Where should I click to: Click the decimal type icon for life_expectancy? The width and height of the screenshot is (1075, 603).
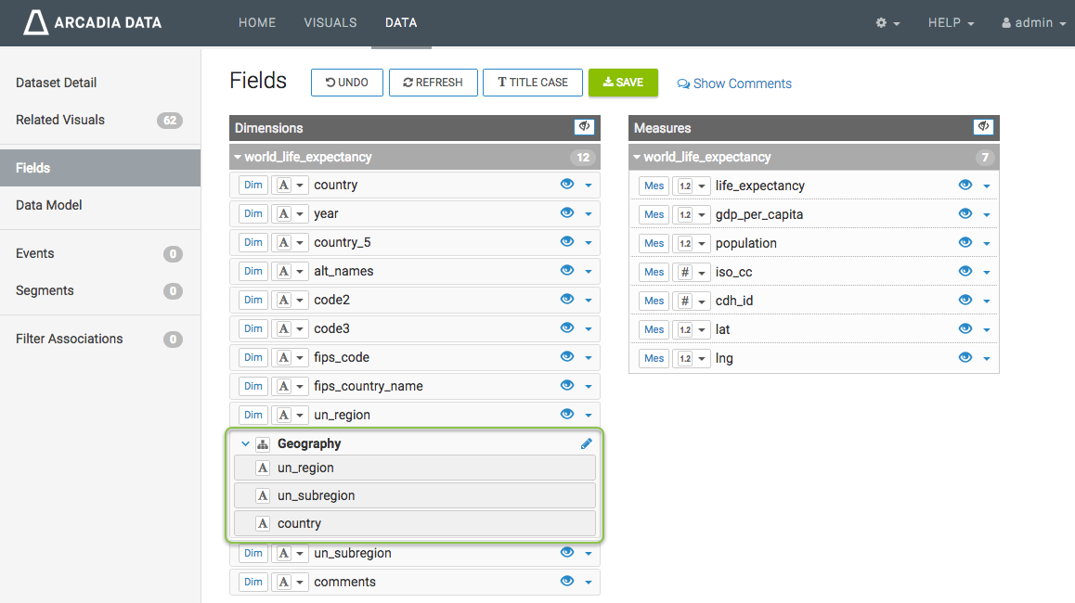[x=685, y=186]
